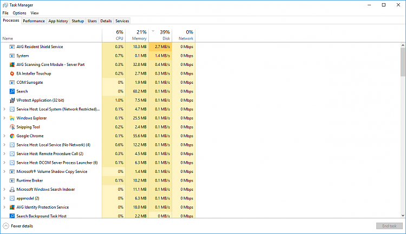The width and height of the screenshot is (406, 234).
Task: Click the Windows Explorer process icon
Action: pyautogui.click(x=12, y=118)
